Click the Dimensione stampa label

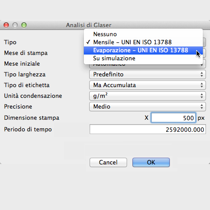coord(32,118)
